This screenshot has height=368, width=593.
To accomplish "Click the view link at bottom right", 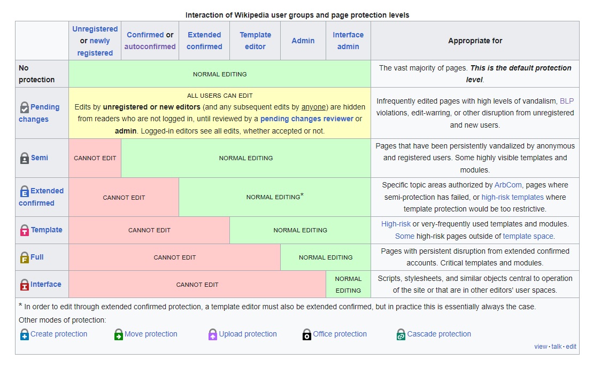I will [x=540, y=346].
